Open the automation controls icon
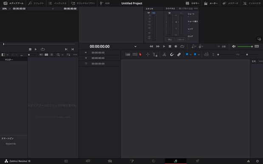Viewport: 263px width, 164px height. (194, 46)
